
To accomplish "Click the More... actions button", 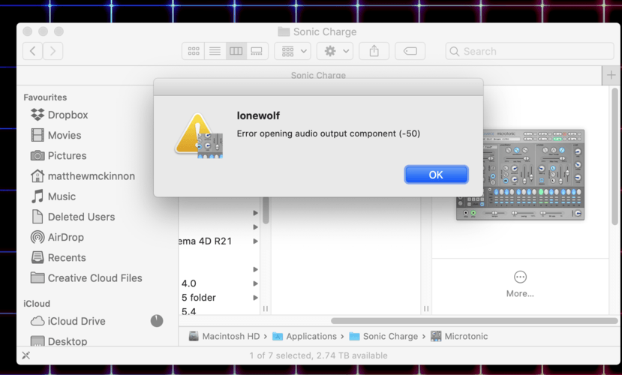I will (x=520, y=284).
